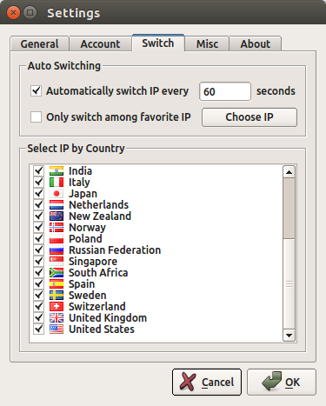Image resolution: width=326 pixels, height=406 pixels.
Task: Click the Norway flag icon
Action: [x=57, y=228]
